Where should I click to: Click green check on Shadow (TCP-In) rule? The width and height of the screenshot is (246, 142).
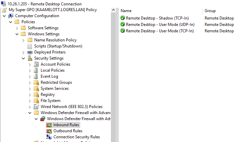tap(123, 18)
